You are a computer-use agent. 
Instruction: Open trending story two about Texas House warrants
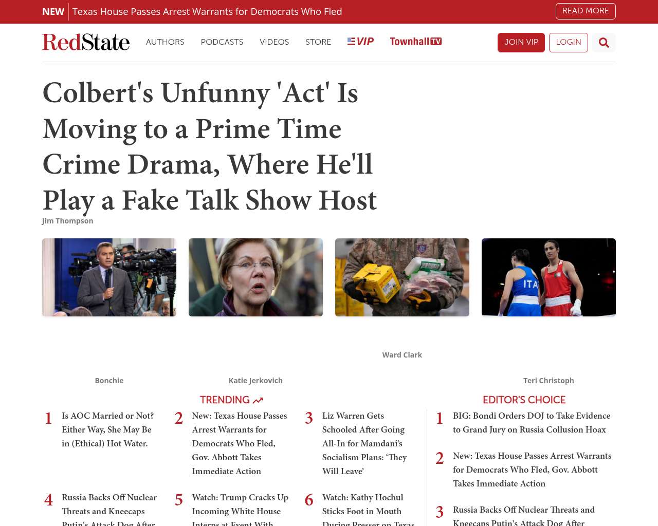tap(241, 443)
